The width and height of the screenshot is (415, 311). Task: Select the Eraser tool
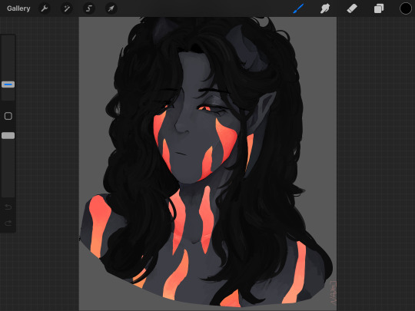pyautogui.click(x=352, y=8)
